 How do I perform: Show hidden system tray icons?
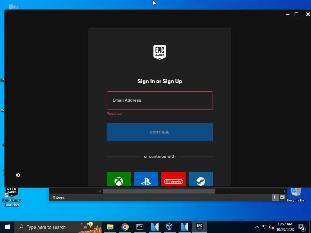tap(257, 227)
